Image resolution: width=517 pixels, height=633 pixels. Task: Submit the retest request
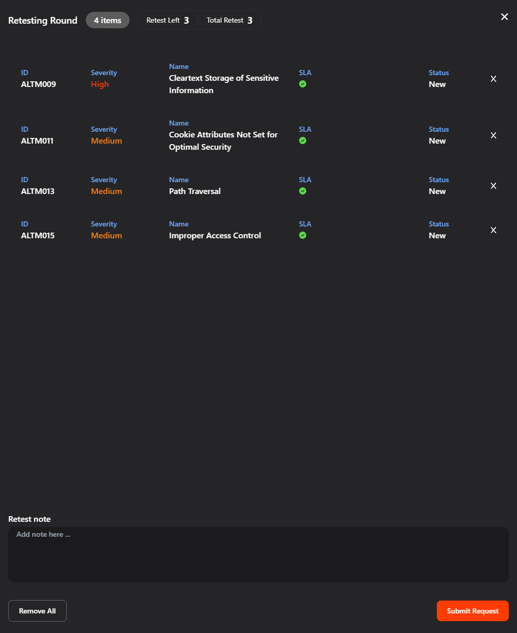(472, 611)
